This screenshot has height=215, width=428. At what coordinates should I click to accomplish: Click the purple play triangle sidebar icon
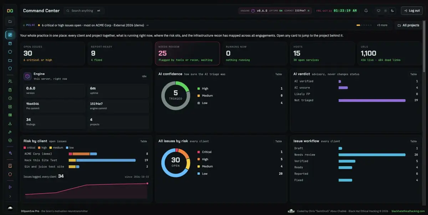(10, 187)
